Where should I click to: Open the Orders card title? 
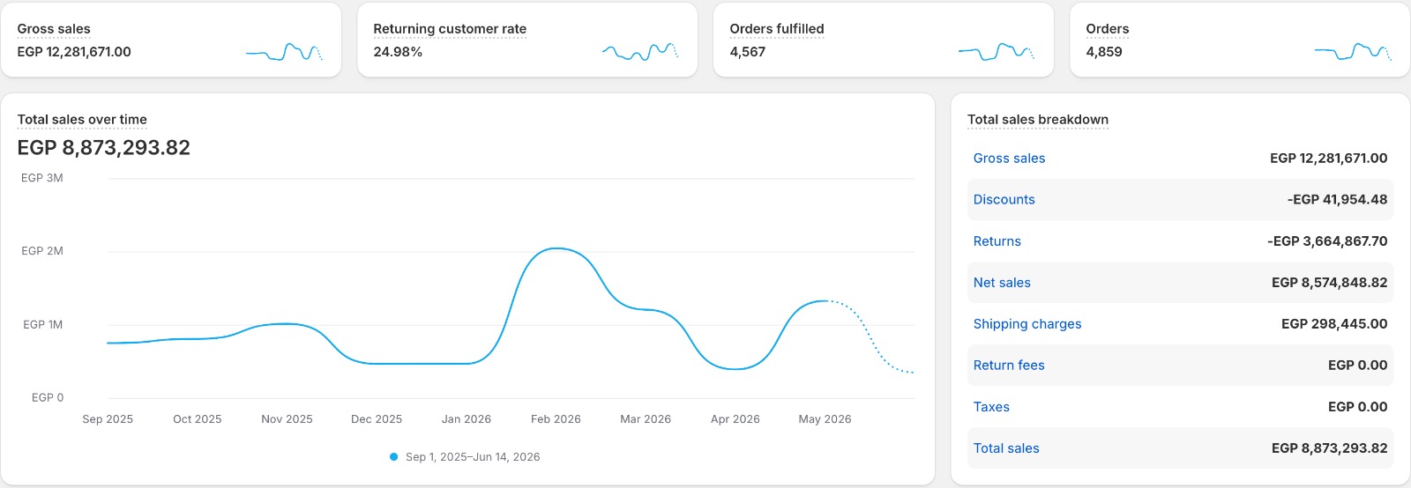(1108, 29)
